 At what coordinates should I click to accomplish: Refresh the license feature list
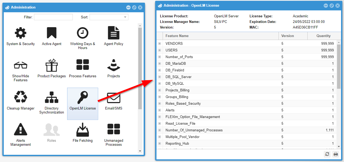327,154
